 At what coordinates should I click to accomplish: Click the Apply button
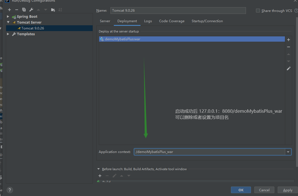pos(288,190)
